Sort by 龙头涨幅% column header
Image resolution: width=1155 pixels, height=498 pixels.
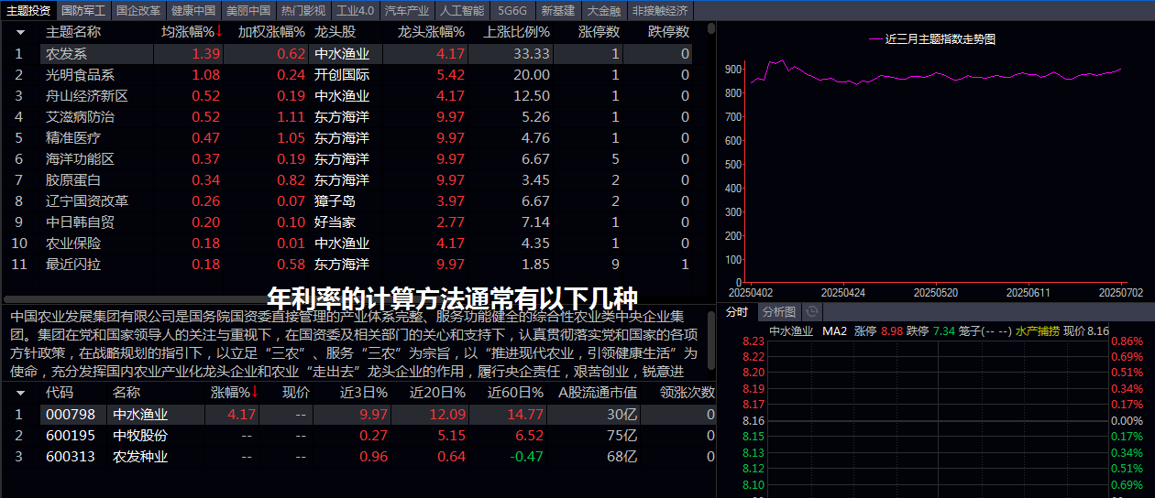pos(431,32)
